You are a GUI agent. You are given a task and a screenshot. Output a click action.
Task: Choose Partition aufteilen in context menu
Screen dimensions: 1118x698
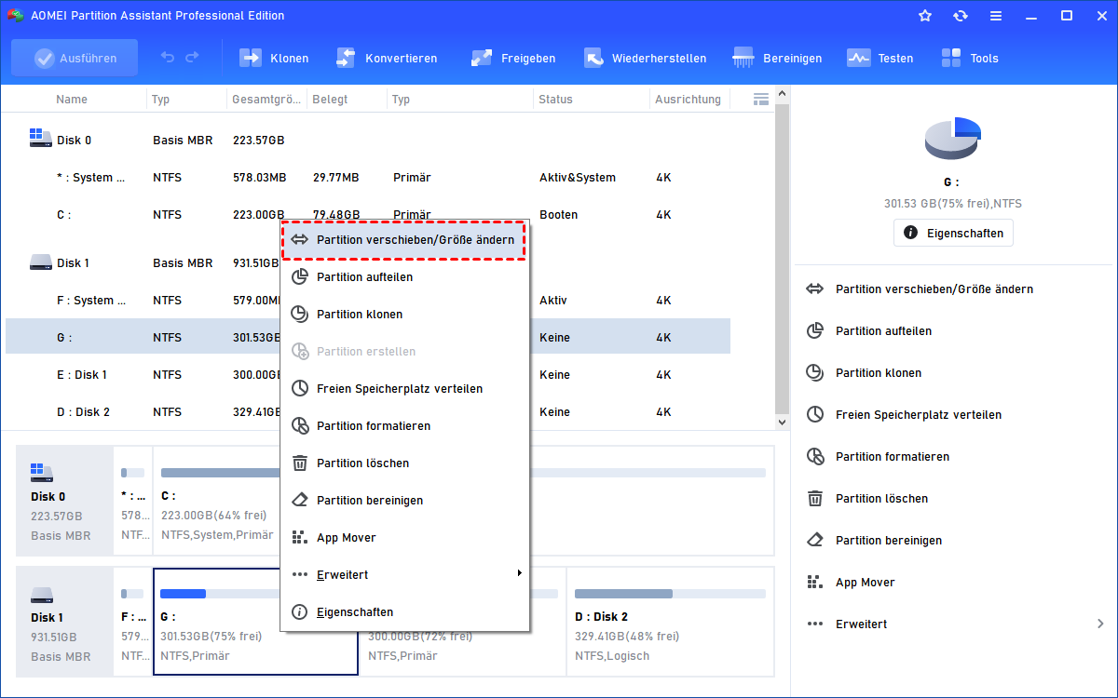tap(404, 277)
